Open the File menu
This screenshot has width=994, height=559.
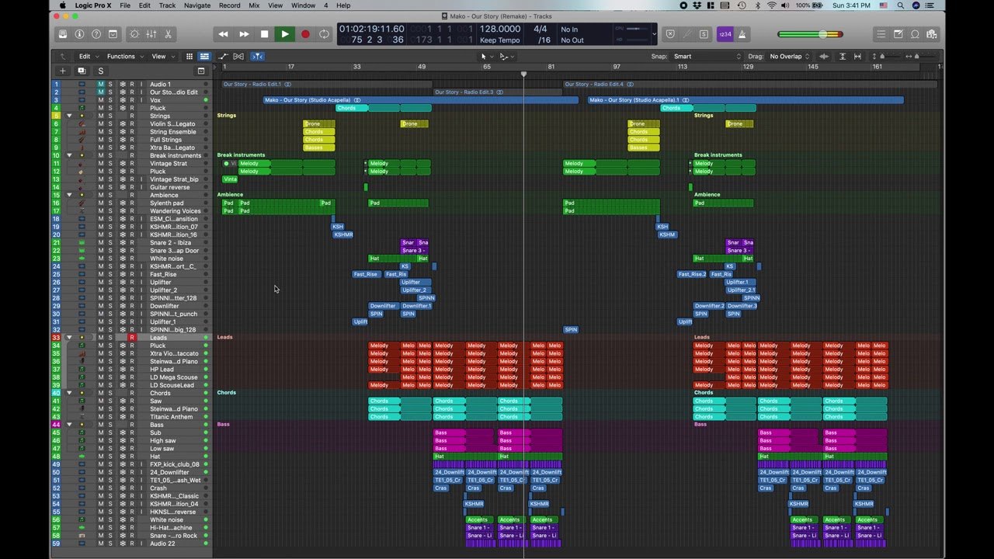[124, 5]
